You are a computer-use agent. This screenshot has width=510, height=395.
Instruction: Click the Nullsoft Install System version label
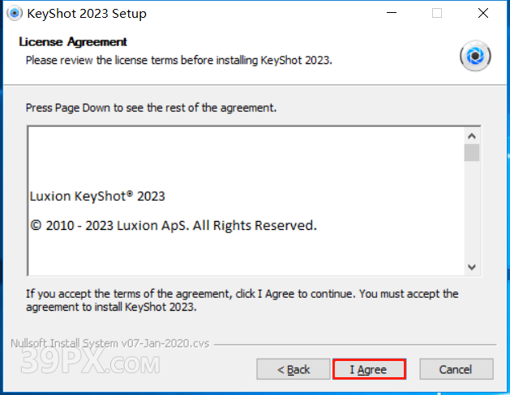coord(109,342)
